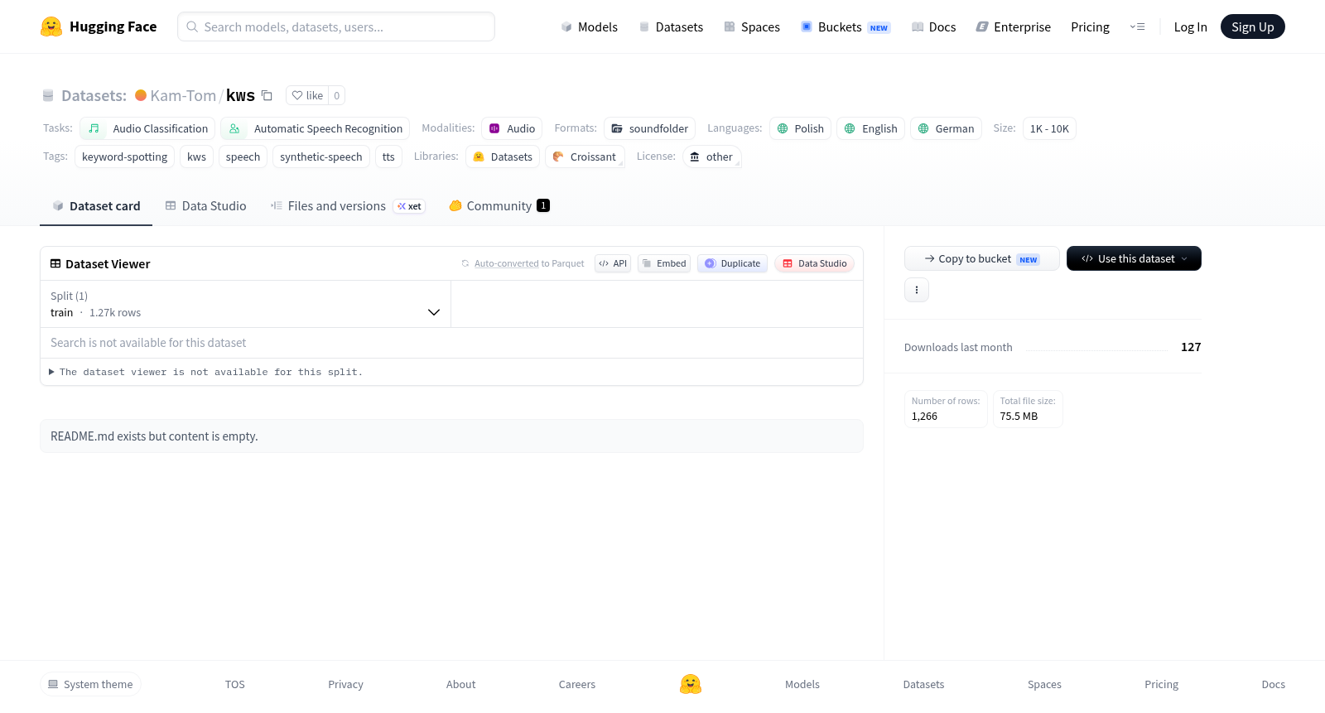The height and width of the screenshot is (713, 1325).
Task: Select the Polish language tag
Action: tap(800, 128)
